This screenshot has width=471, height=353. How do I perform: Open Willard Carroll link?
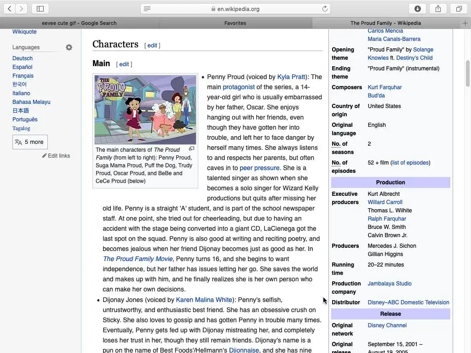[x=385, y=202]
